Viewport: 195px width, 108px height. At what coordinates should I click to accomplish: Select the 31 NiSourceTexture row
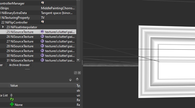(x=38, y=60)
